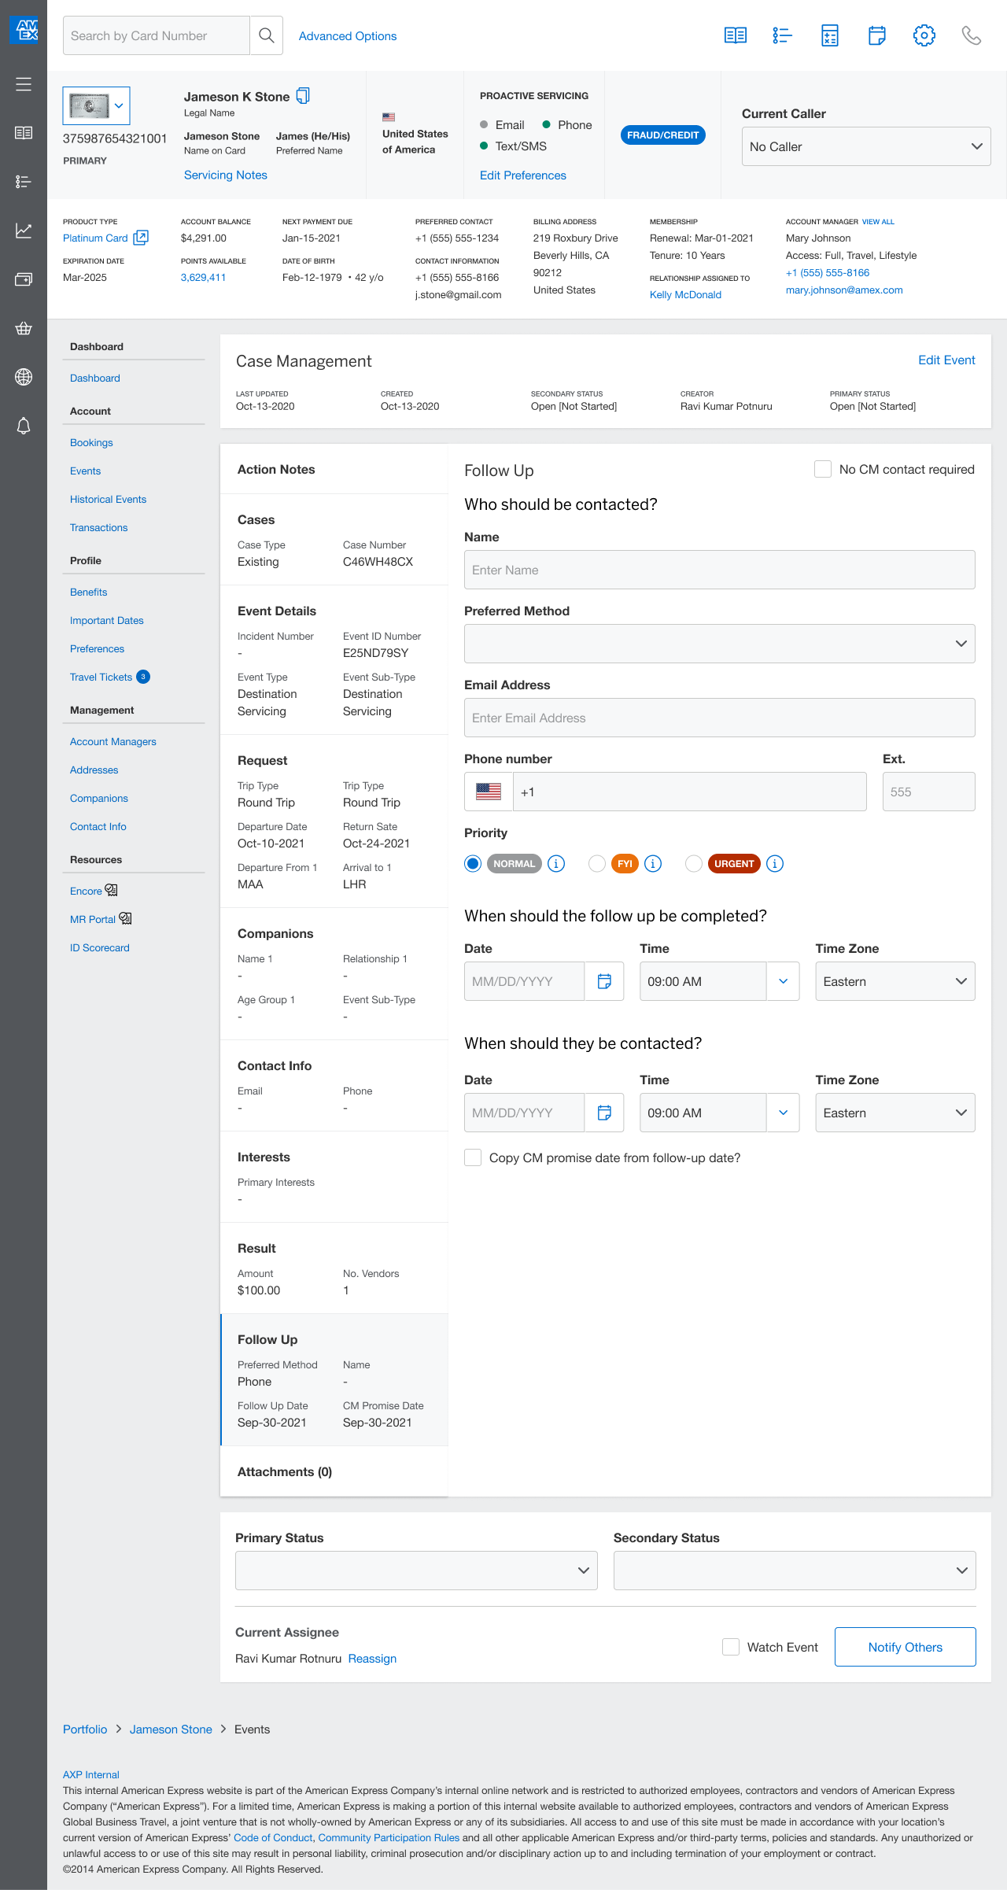The image size is (1007, 1890).
Task: Open the calculator icon in top toolbar
Action: click(x=829, y=35)
